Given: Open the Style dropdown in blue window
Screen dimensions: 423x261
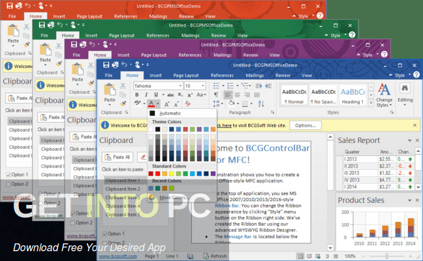Looking at the screenshot, I should [409, 74].
